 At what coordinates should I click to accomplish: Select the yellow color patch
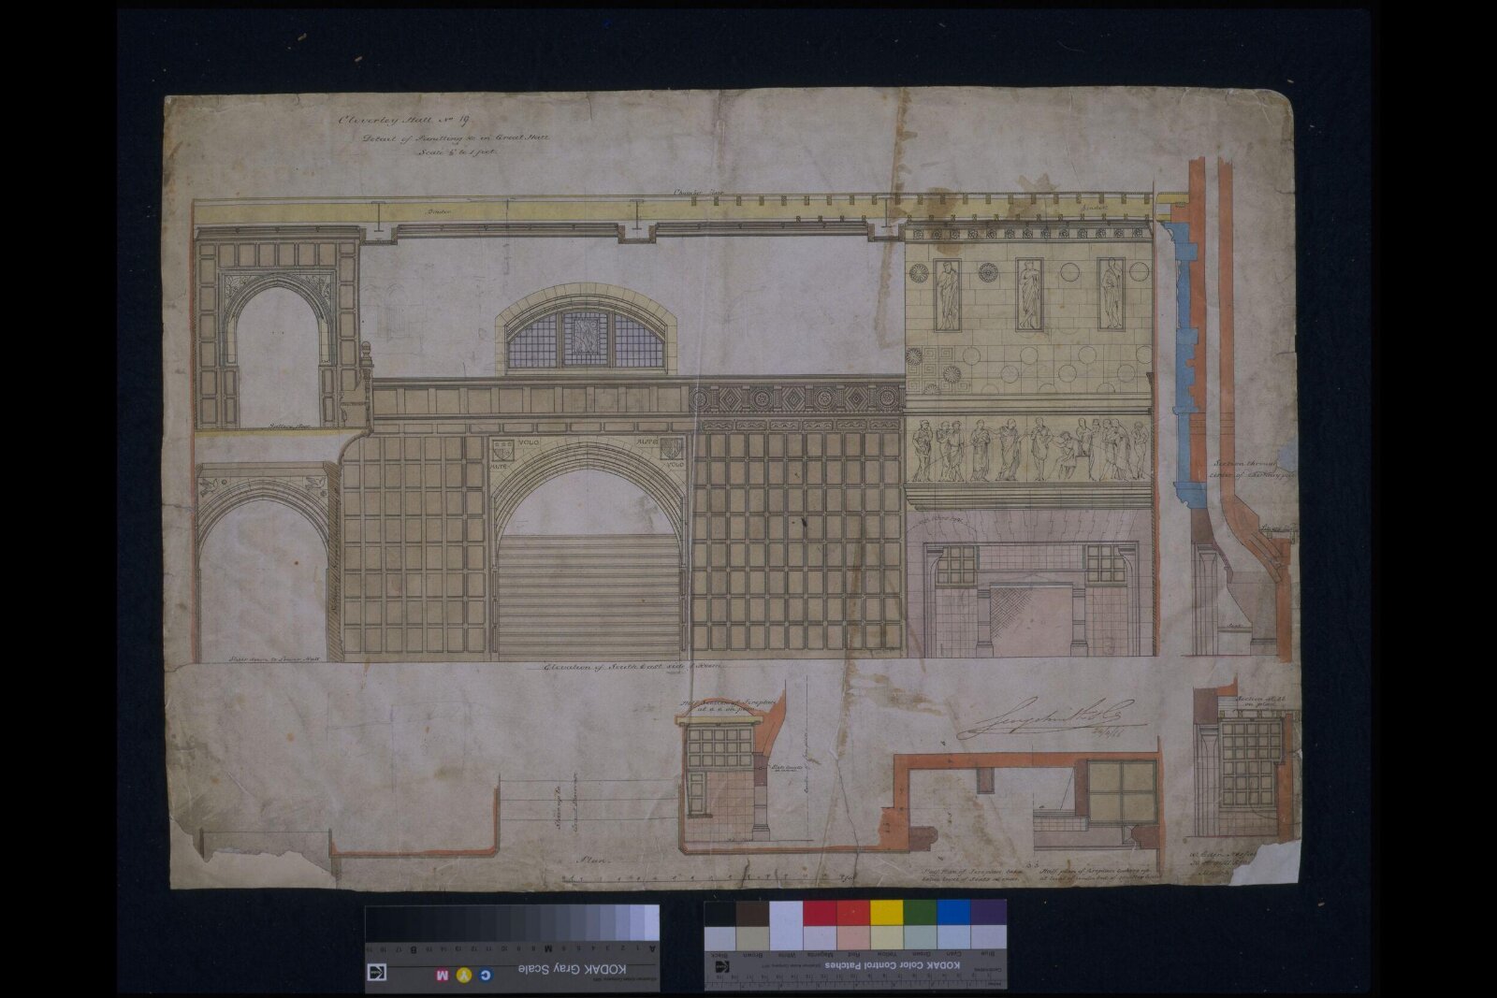886,912
